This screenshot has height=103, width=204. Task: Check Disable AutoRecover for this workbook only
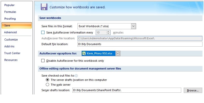(x=43, y=61)
